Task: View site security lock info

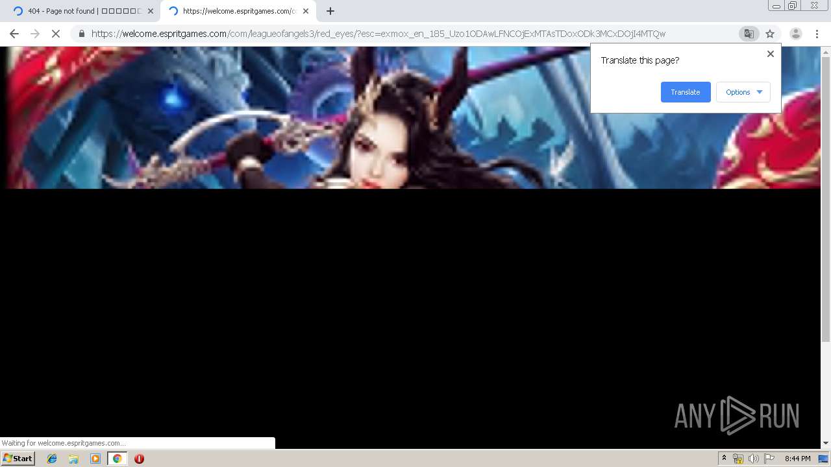Action: [x=82, y=34]
